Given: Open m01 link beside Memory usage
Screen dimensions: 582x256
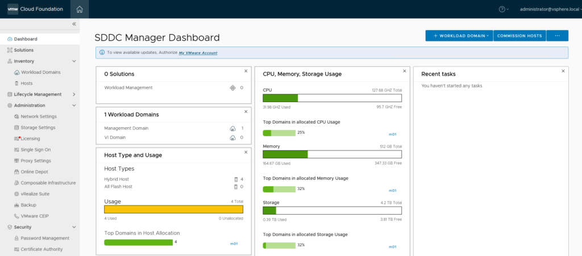Looking at the screenshot, I should tap(392, 190).
